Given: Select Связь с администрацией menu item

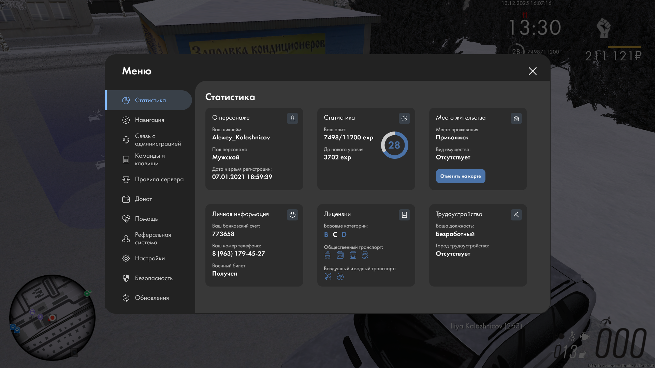Looking at the screenshot, I should [x=158, y=140].
